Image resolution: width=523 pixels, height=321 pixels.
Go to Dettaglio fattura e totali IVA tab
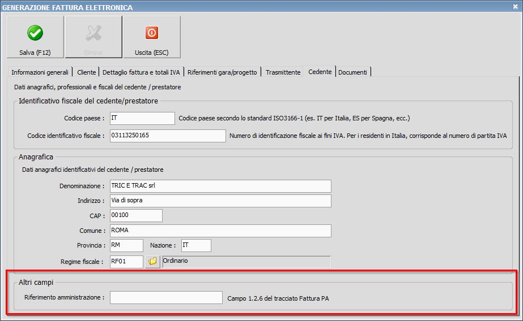pos(141,72)
